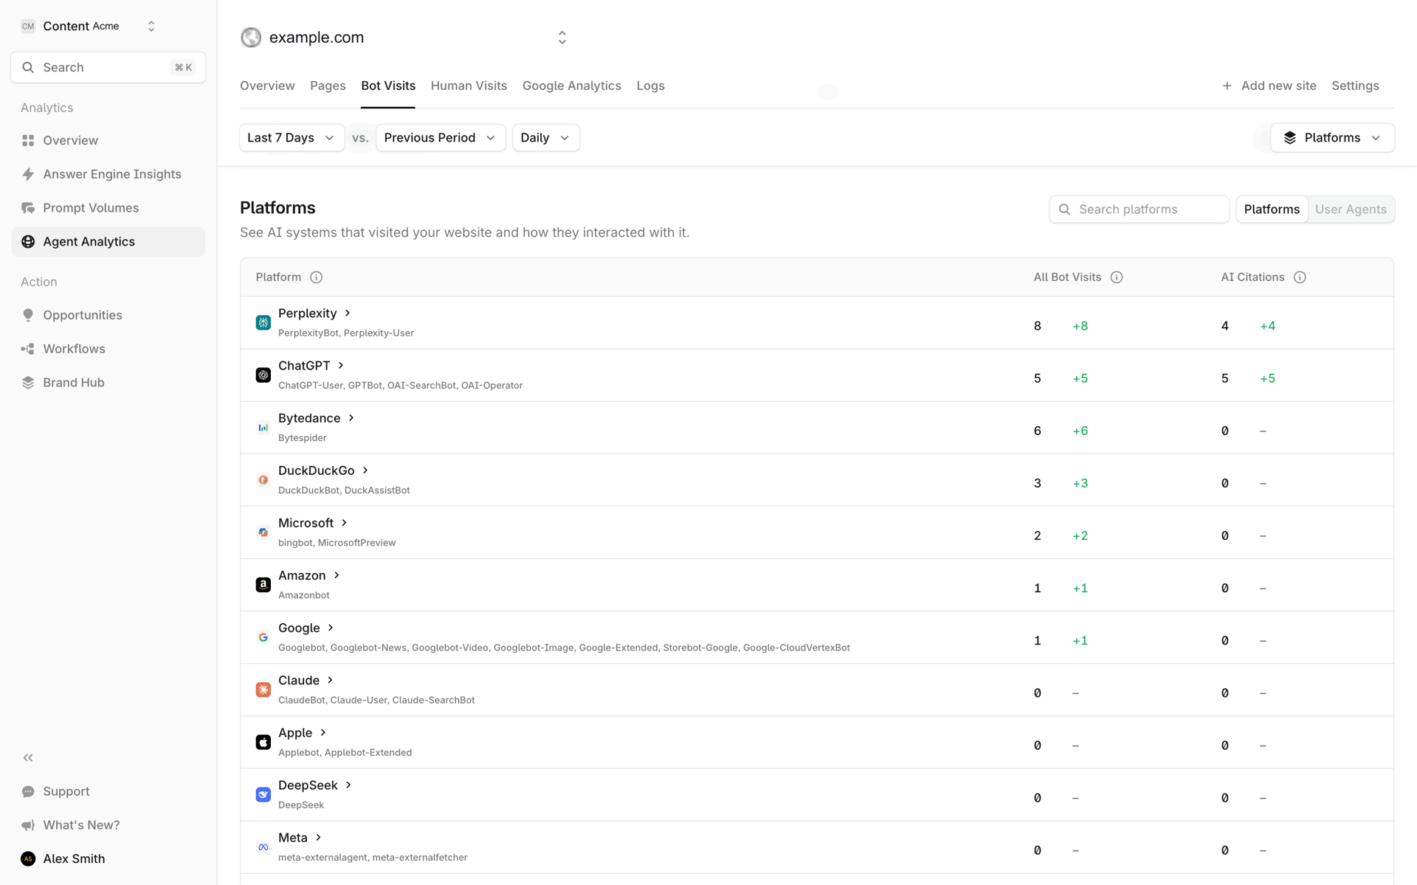
Task: Click the Google platform name
Action: (299, 628)
